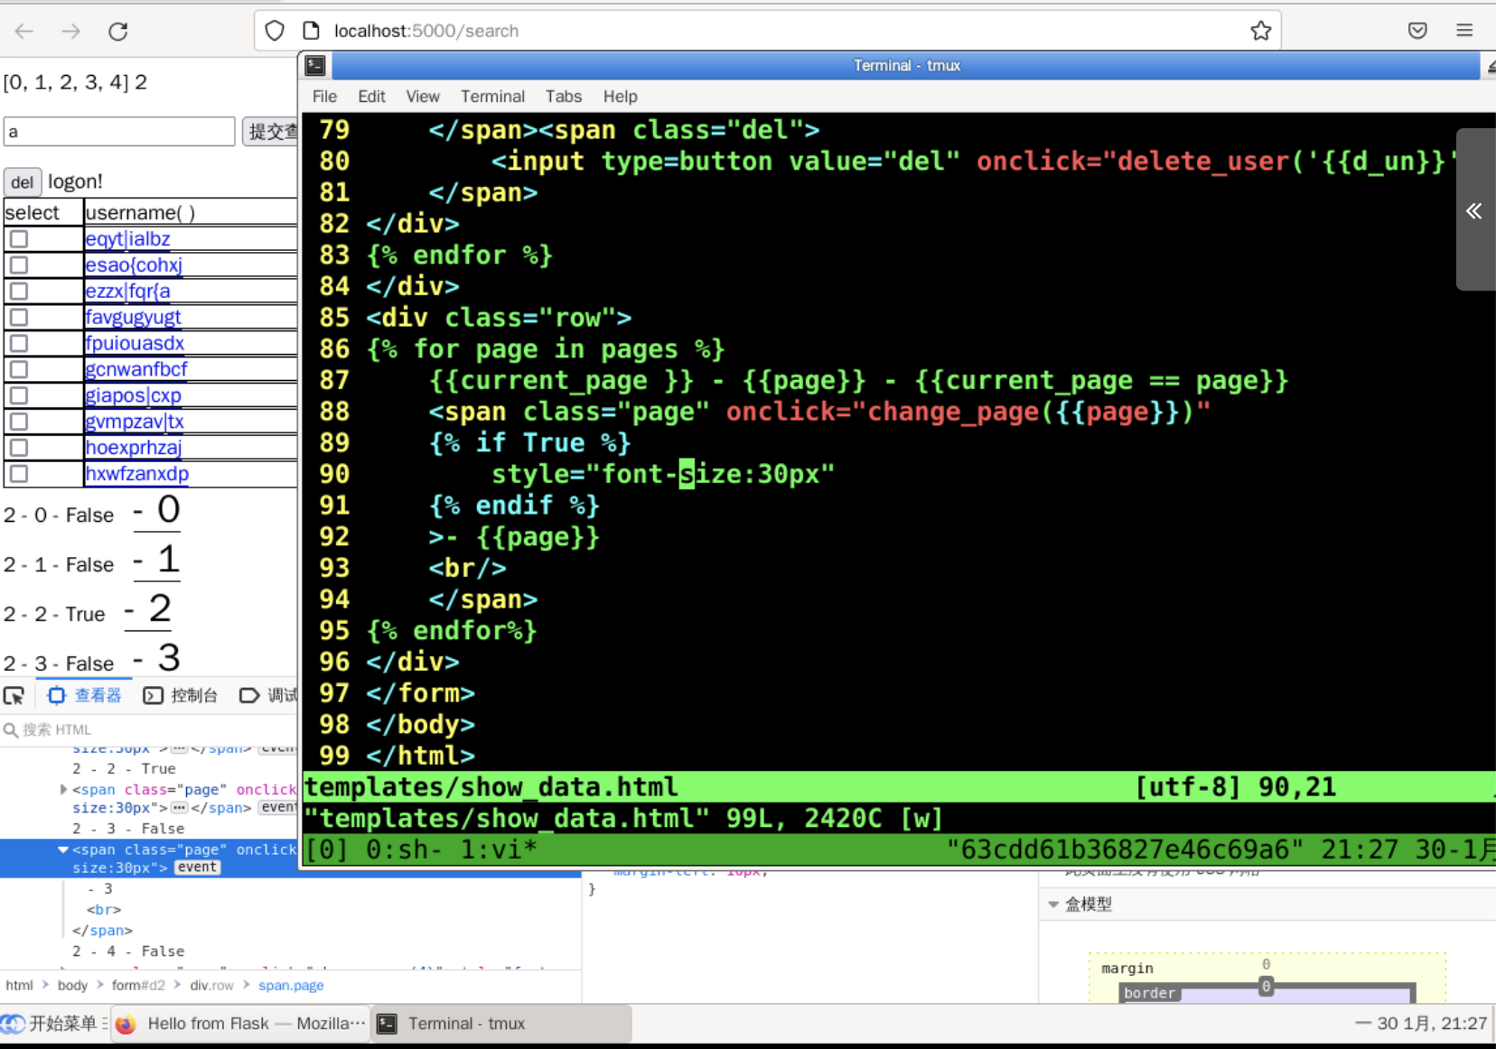Tick the checkbox for esao{cohxj
The image size is (1496, 1049).
(x=19, y=265)
